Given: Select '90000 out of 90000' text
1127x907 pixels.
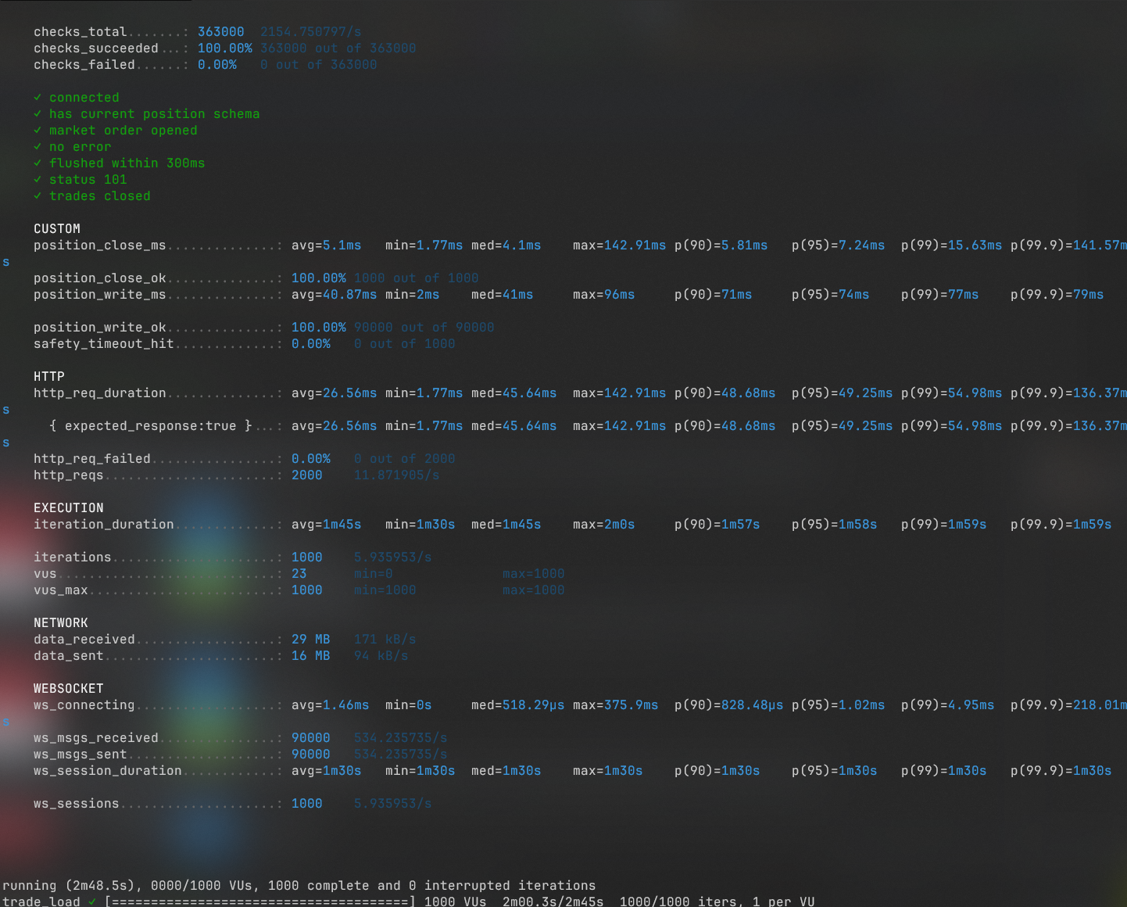Looking at the screenshot, I should point(424,328).
